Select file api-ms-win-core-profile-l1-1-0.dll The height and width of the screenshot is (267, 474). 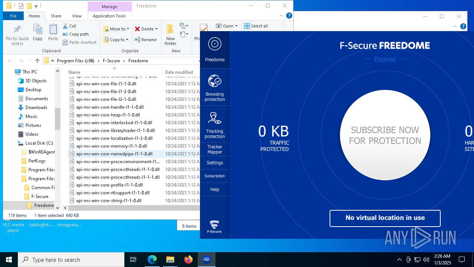coord(109,185)
